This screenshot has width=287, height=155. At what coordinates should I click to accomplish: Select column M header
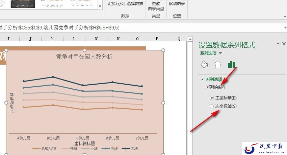96,39
